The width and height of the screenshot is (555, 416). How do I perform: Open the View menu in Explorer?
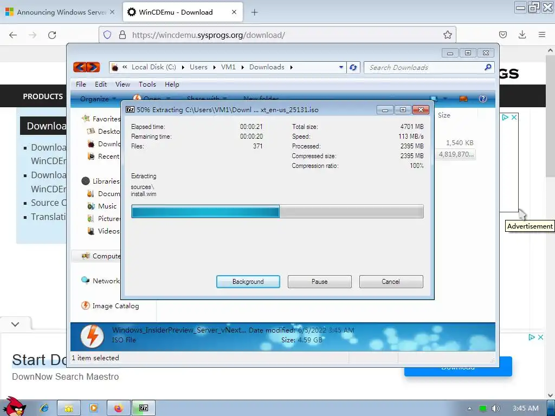[x=122, y=84]
